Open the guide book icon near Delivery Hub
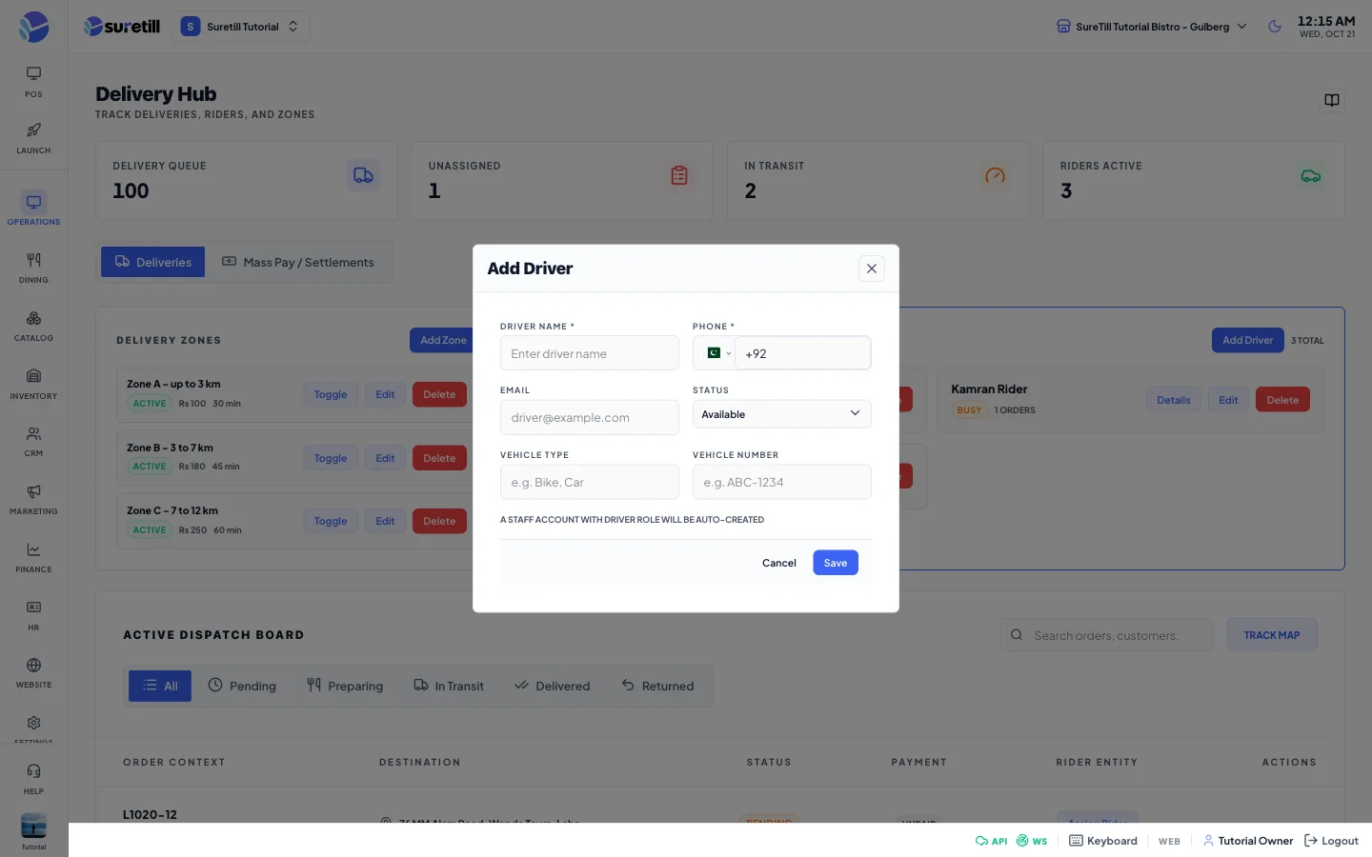This screenshot has width=1372, height=857. click(x=1332, y=100)
